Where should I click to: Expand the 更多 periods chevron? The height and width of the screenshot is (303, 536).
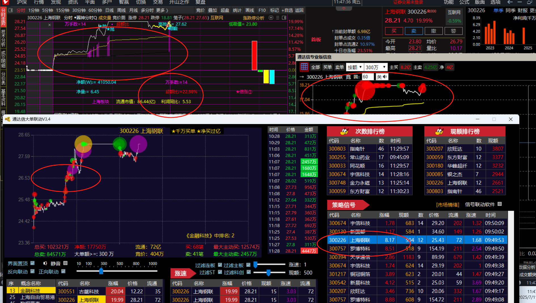click(x=167, y=10)
